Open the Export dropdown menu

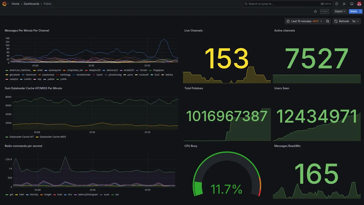click(340, 11)
